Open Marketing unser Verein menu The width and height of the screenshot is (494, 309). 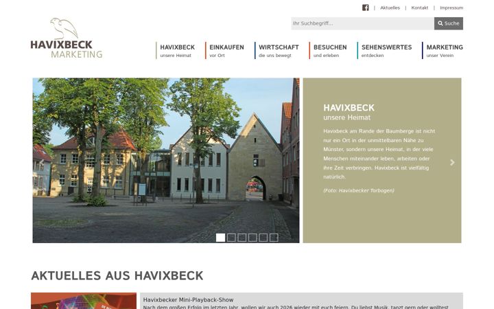click(x=443, y=50)
